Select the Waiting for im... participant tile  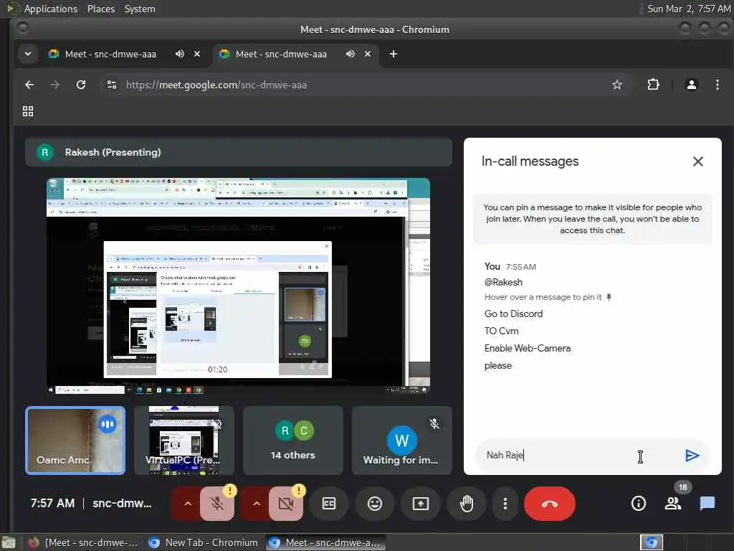(x=401, y=441)
